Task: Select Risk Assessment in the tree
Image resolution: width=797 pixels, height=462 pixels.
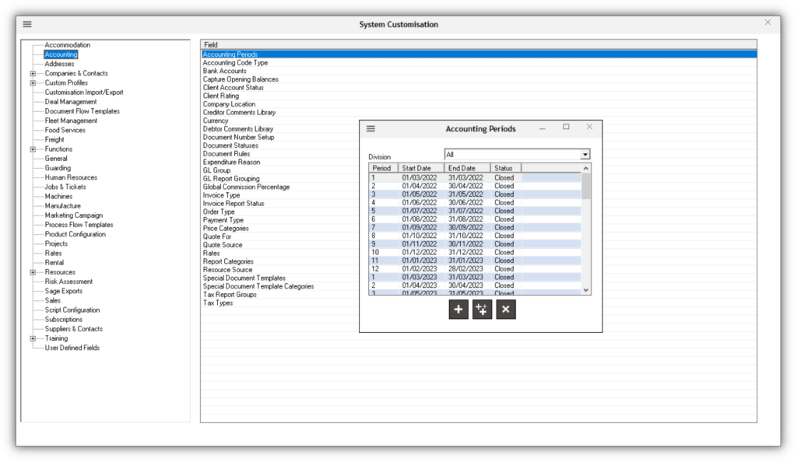Action: [x=68, y=282]
